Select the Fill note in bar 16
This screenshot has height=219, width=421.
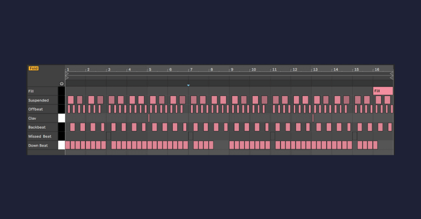(383, 91)
